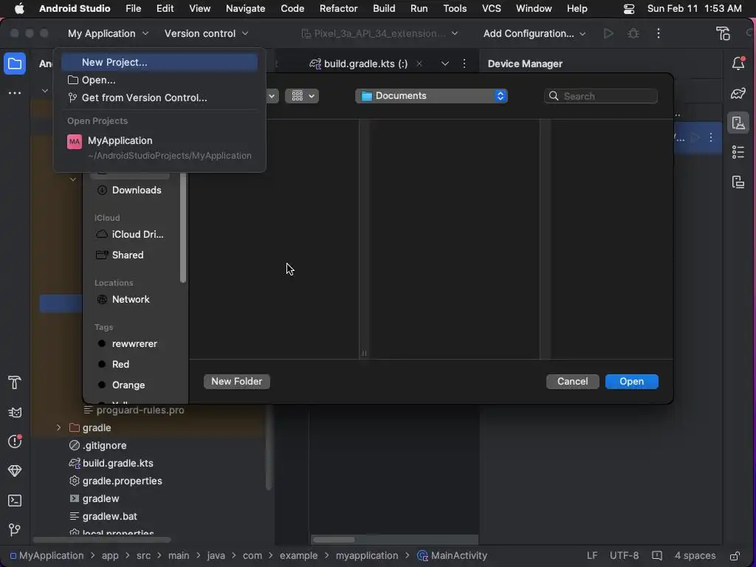Click Cancel in the file dialog
Image resolution: width=756 pixels, height=567 pixels.
(x=572, y=382)
